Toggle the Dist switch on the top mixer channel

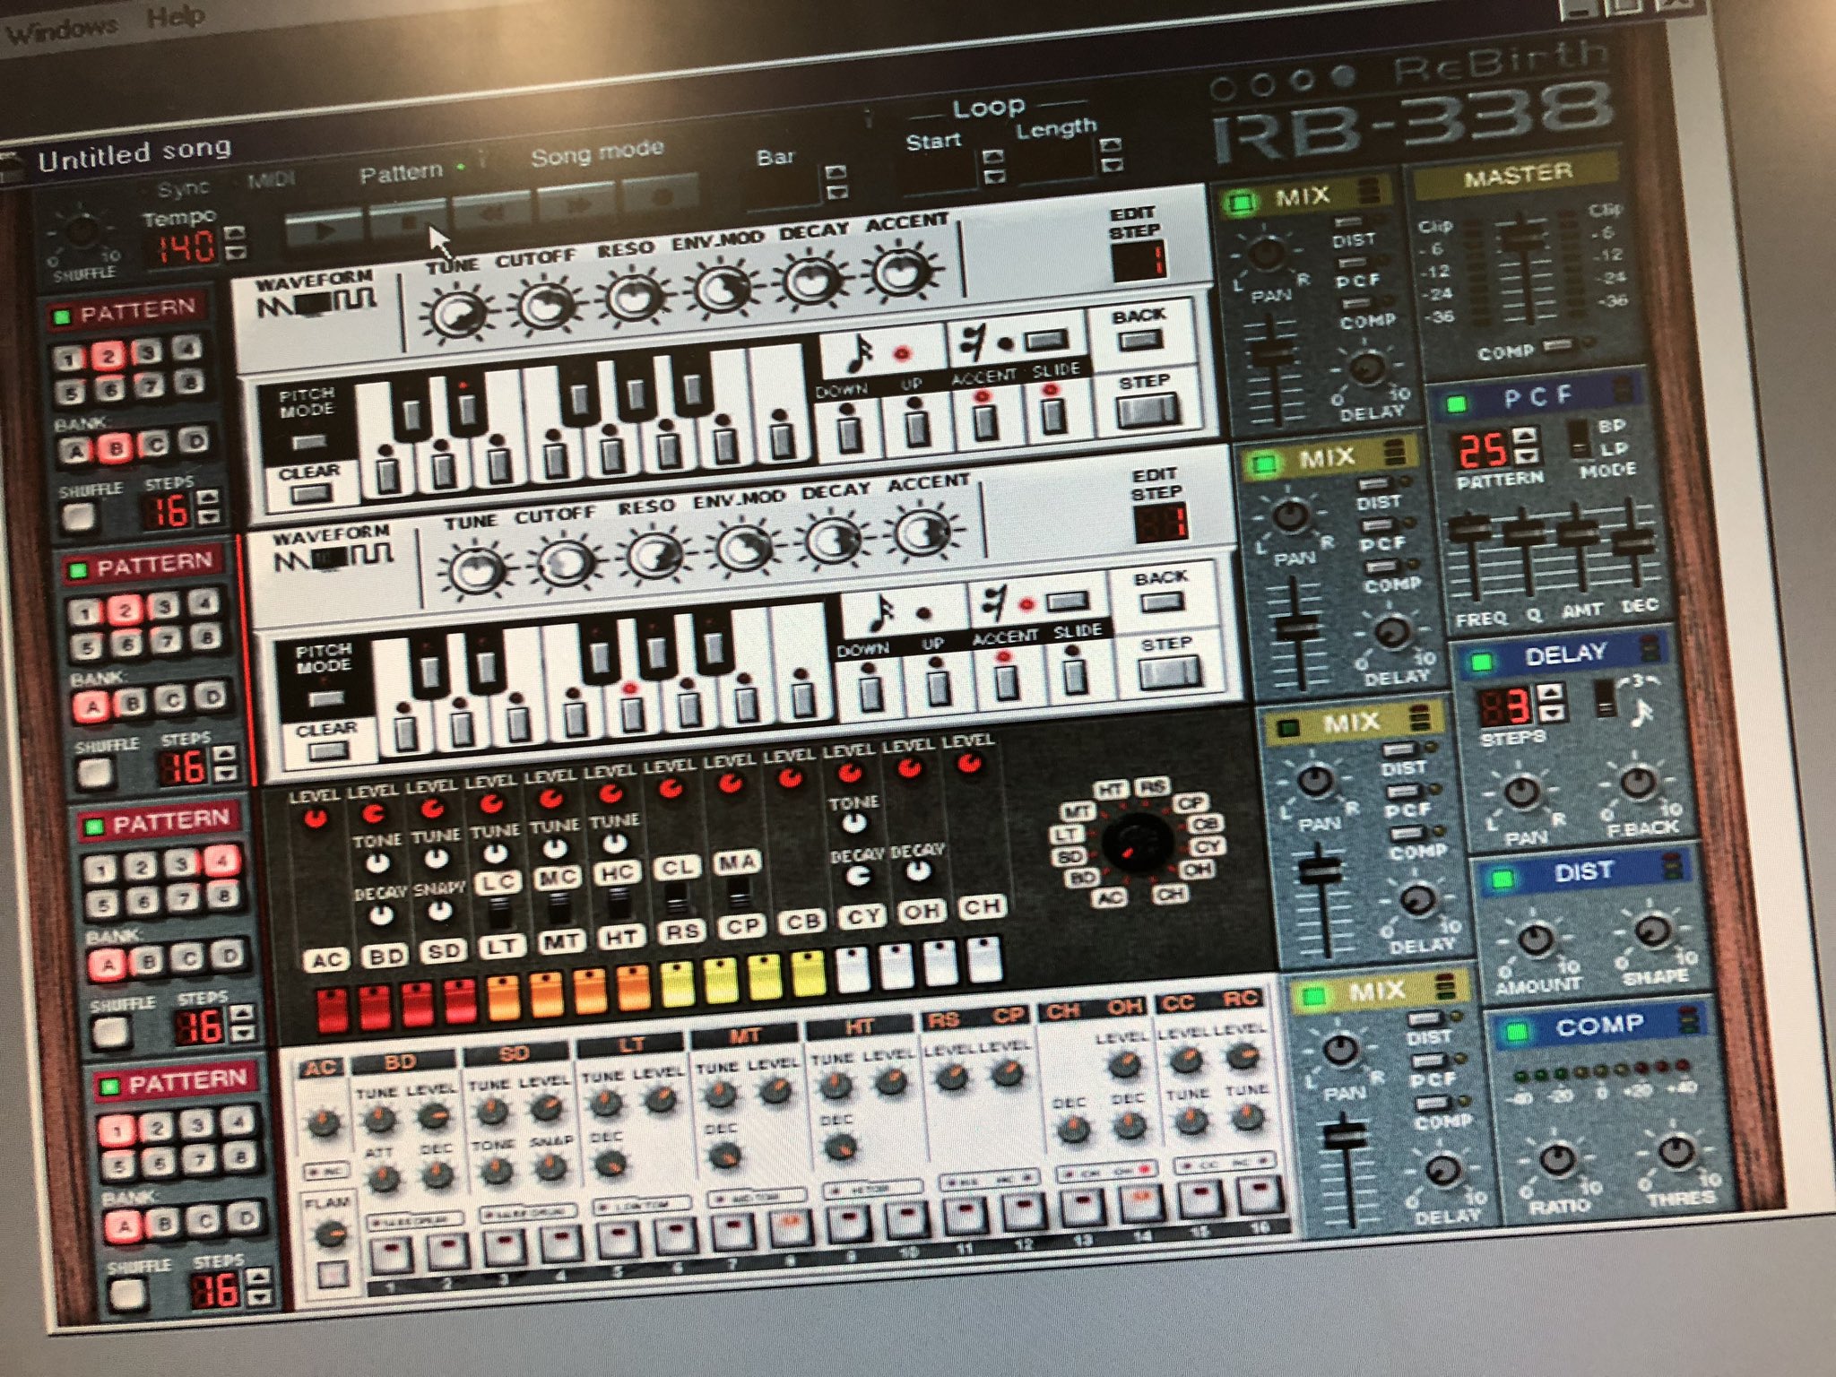[x=1349, y=221]
